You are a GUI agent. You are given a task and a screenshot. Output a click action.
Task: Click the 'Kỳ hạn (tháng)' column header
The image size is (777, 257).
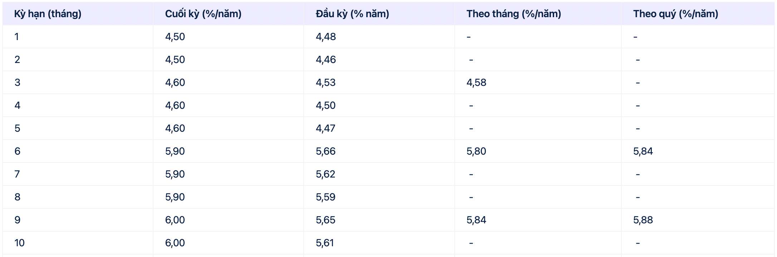[48, 14]
